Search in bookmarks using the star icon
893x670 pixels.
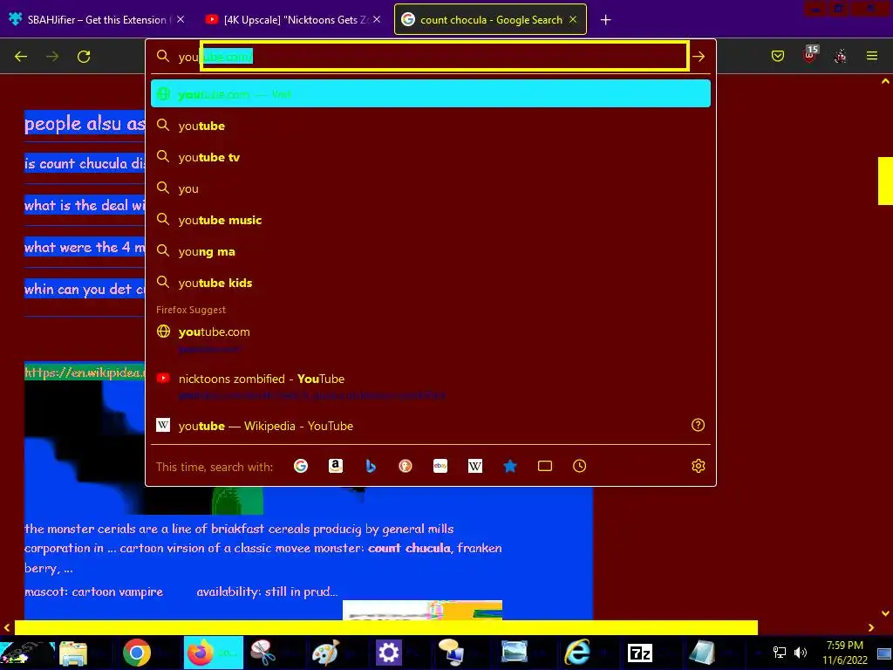pos(509,466)
